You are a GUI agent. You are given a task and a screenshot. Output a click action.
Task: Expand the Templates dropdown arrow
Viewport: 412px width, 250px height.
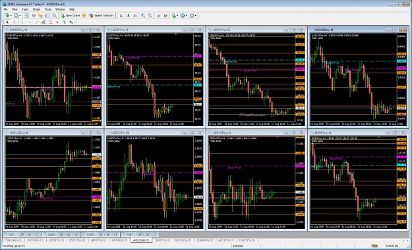(196, 16)
